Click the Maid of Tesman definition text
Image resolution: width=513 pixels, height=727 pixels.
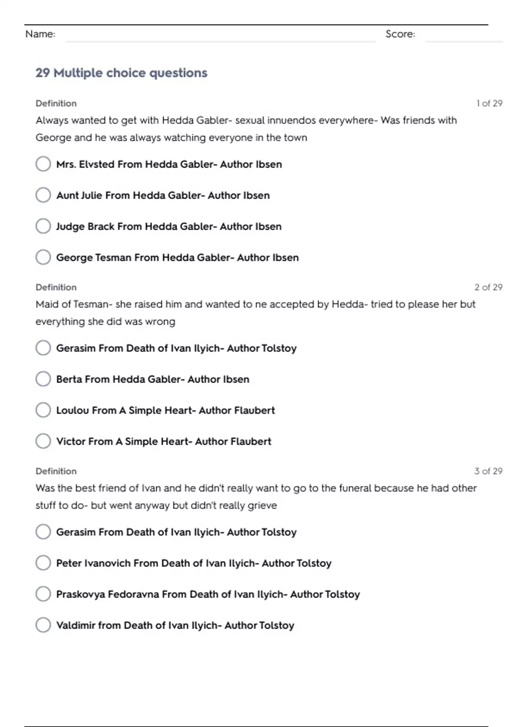(x=255, y=313)
